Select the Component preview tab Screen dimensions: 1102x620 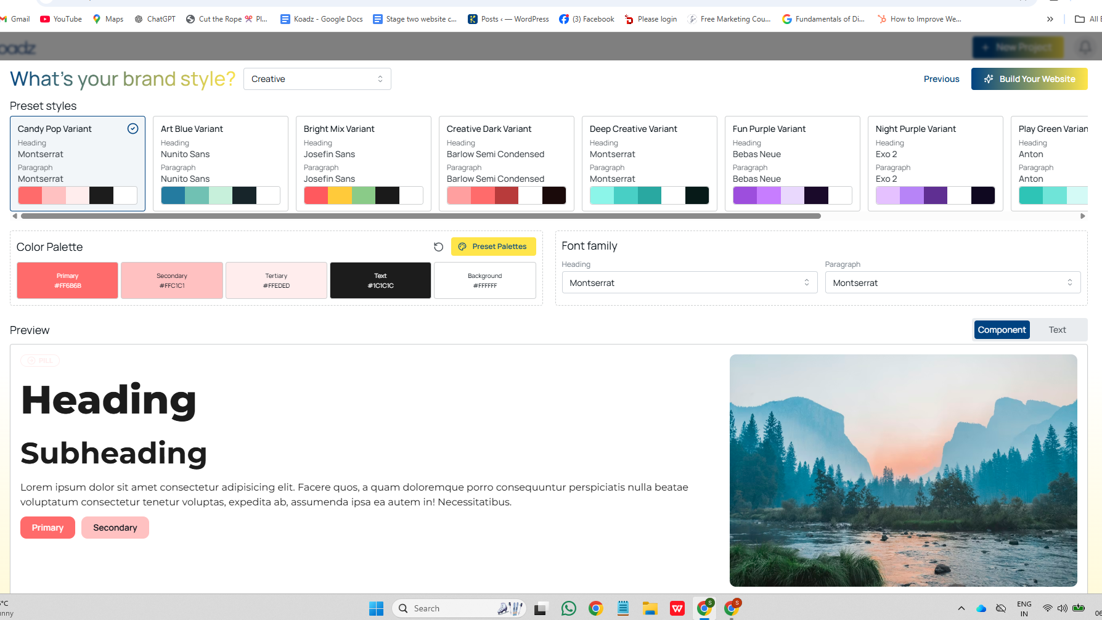(1002, 330)
